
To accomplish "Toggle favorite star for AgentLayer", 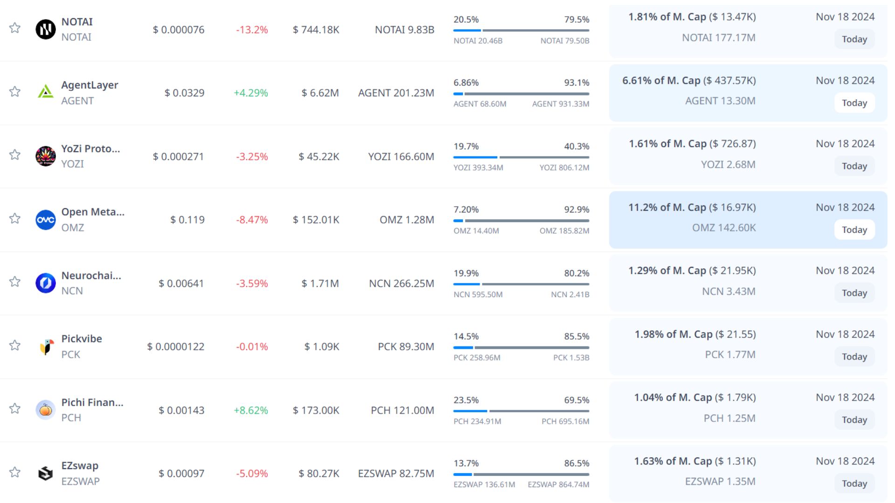I will coord(15,91).
